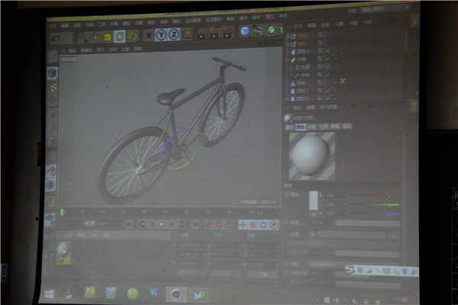Toggle the X axis lock
The height and width of the screenshot is (305, 458).
click(x=150, y=35)
